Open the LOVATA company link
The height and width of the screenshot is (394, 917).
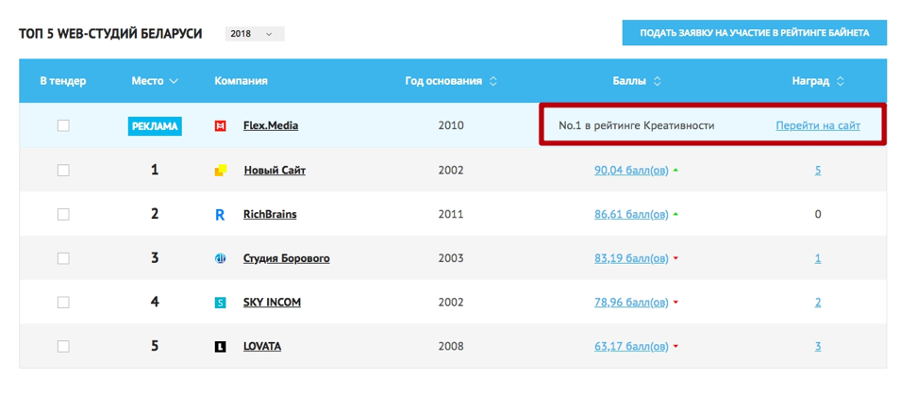point(262,347)
